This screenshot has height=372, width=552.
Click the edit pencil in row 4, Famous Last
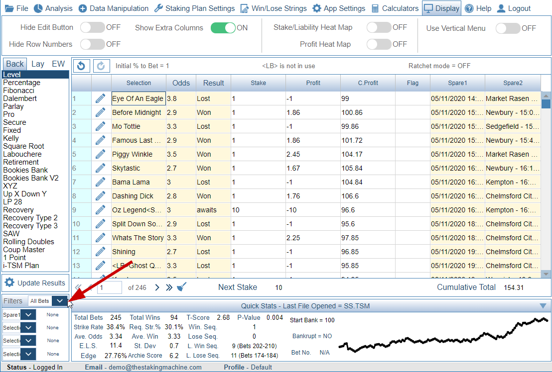click(100, 140)
